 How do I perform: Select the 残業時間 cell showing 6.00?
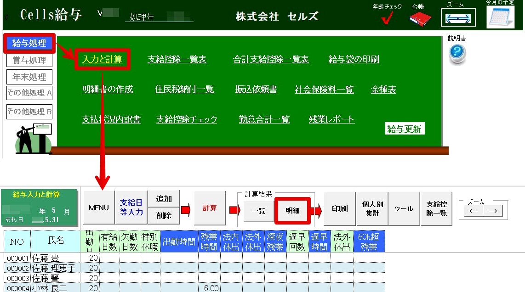point(209,288)
